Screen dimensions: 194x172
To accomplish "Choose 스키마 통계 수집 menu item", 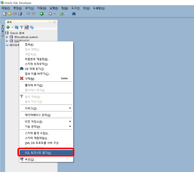I will 46,133.
